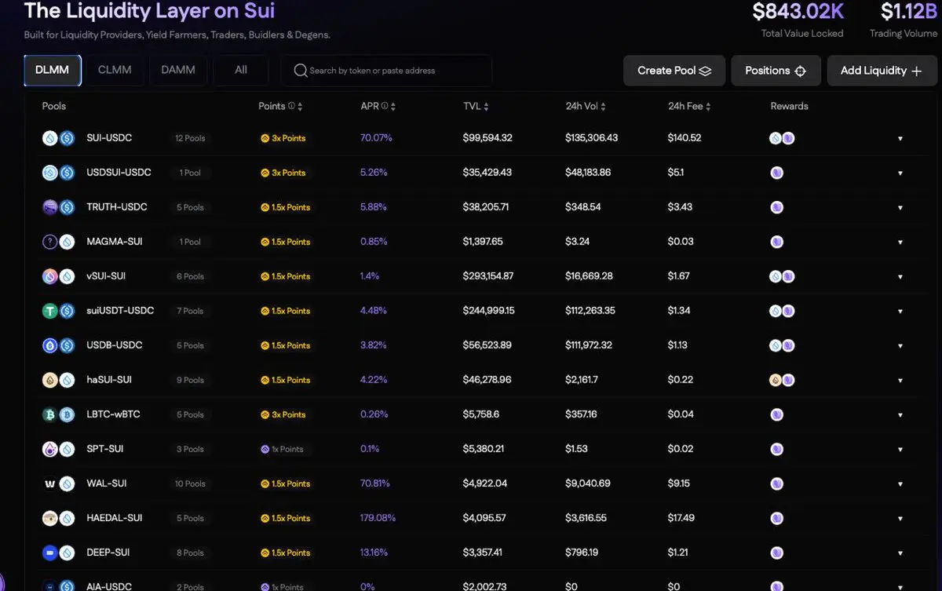This screenshot has height=591, width=942.
Task: Click the 12 Pools label for SUI-USDC
Action: point(190,138)
